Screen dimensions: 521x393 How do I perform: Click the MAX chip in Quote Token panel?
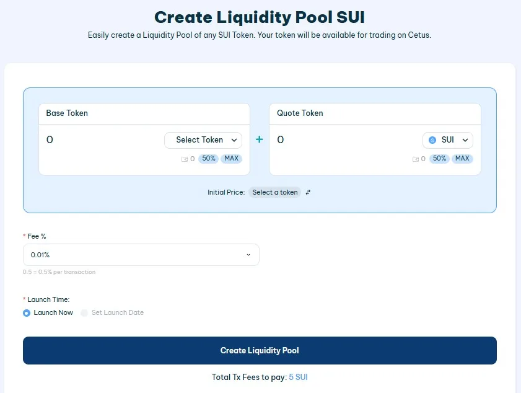(462, 159)
